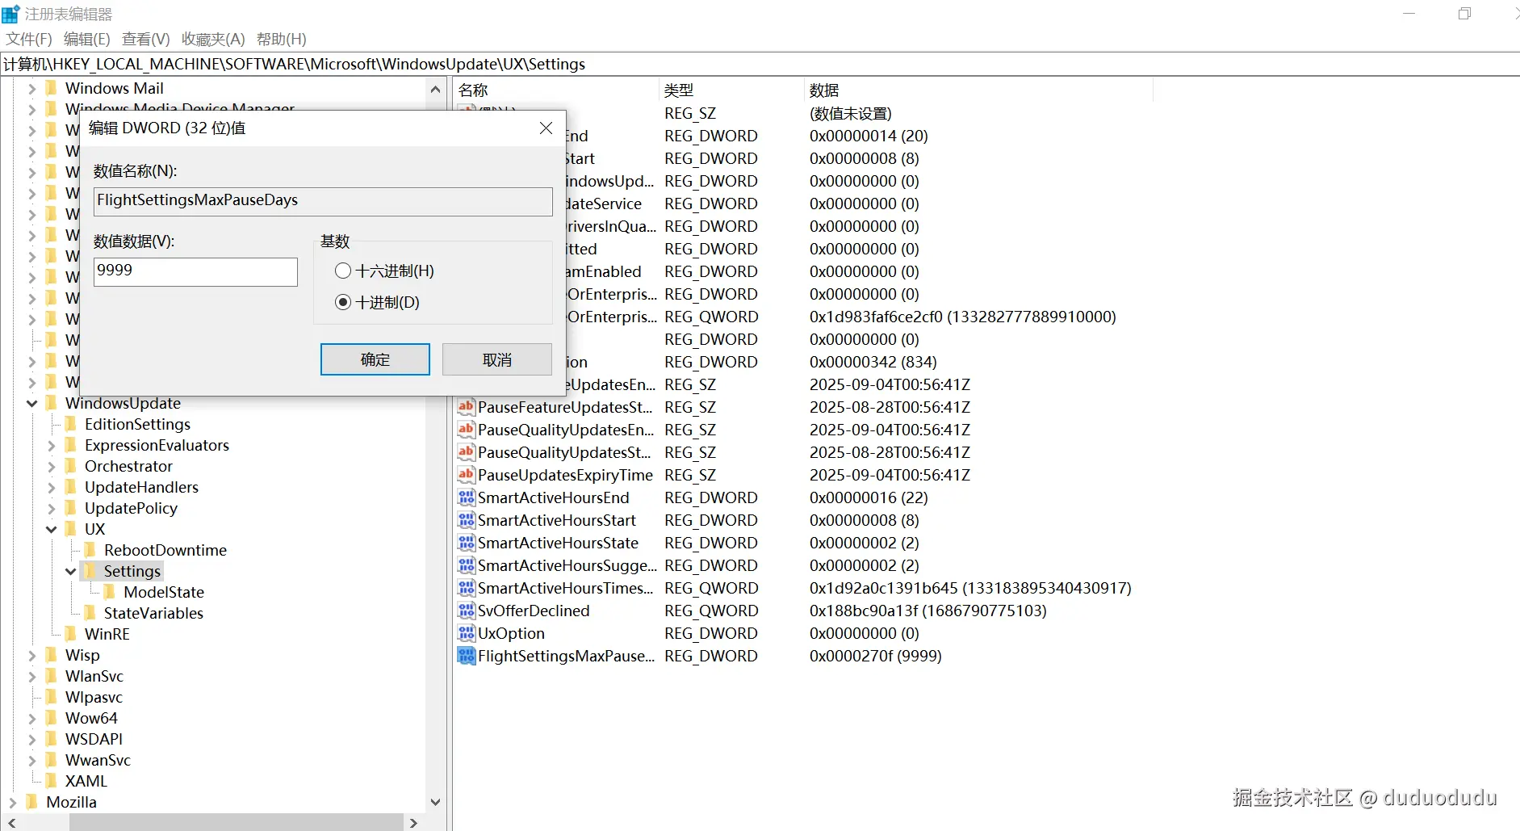Expand the WlanSvc tree node
Viewport: 1520px width, 831px height.
pos(32,676)
